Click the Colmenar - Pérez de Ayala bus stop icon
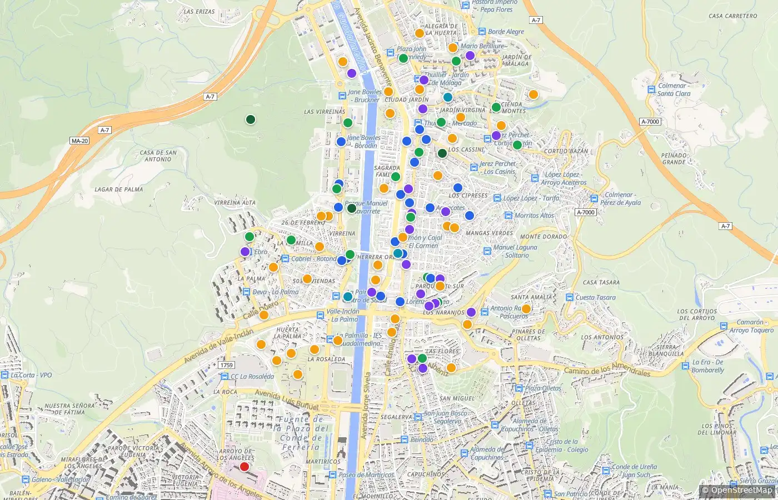778x500 pixels. tap(594, 198)
